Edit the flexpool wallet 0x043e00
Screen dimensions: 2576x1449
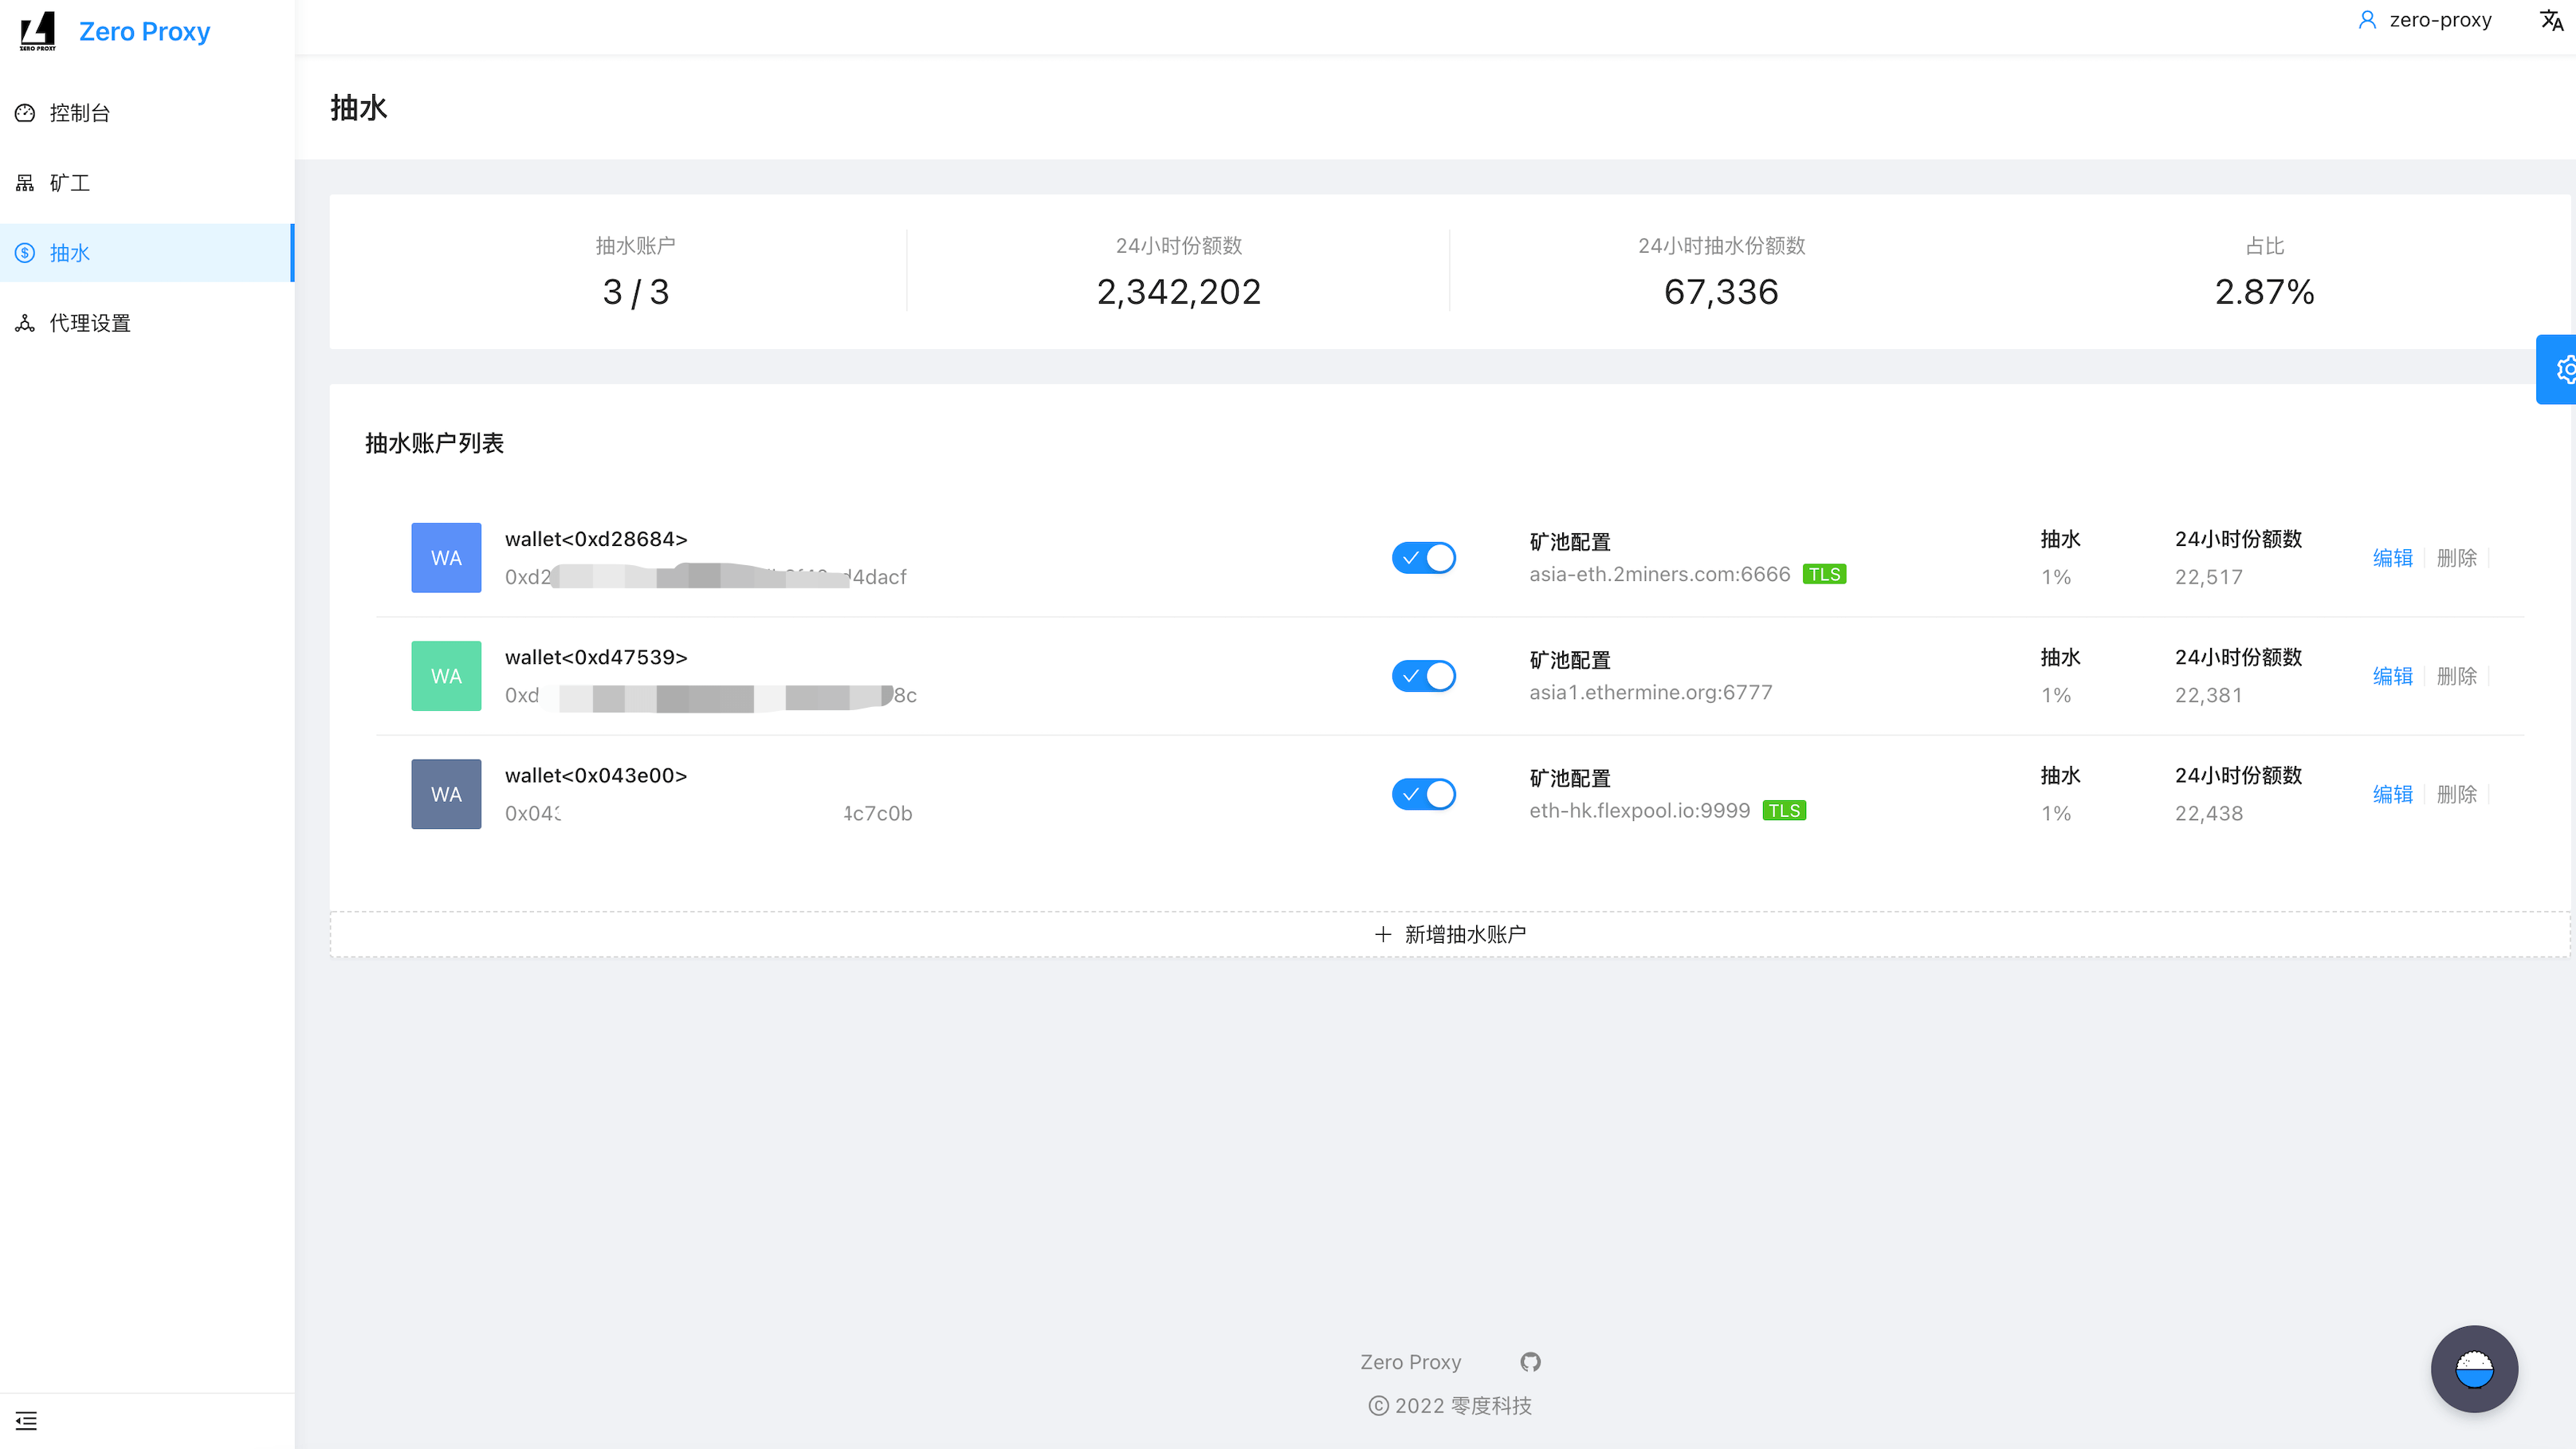point(2392,794)
